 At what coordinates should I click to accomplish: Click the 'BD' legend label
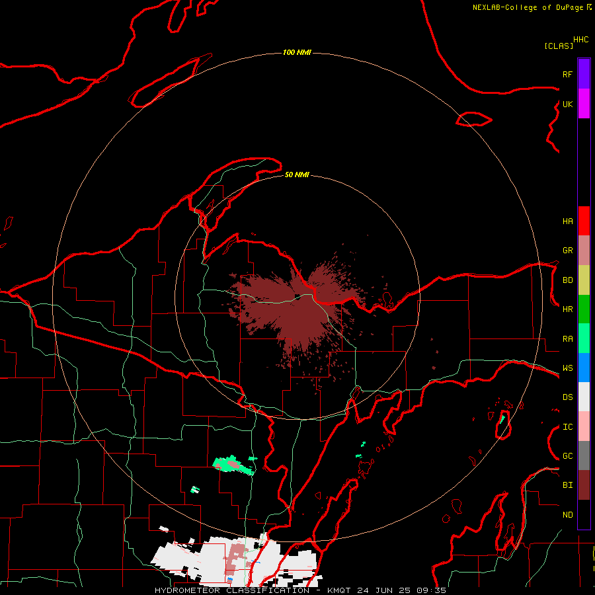click(567, 280)
